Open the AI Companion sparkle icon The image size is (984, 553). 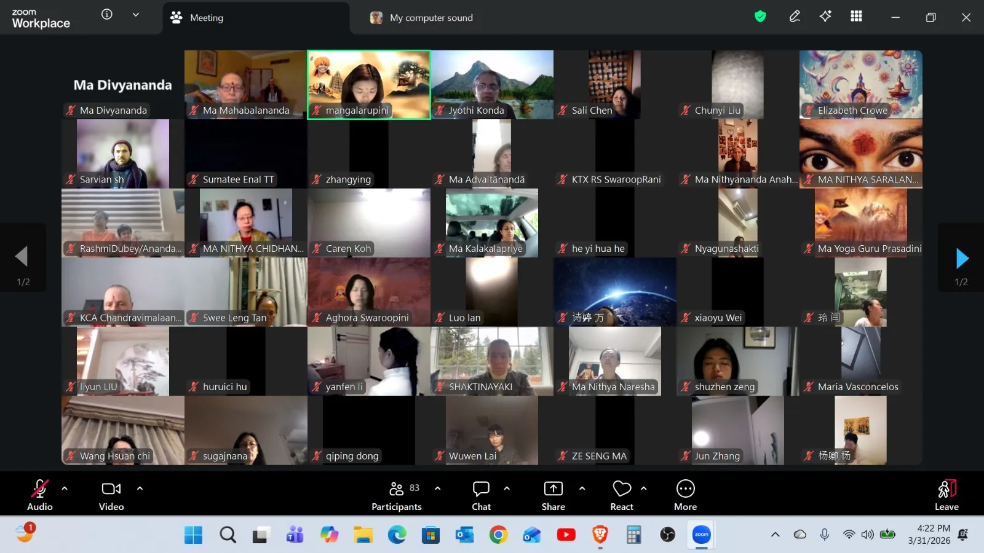point(825,17)
